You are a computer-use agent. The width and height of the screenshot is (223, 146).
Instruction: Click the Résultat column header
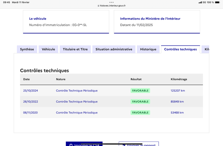[x=136, y=79]
